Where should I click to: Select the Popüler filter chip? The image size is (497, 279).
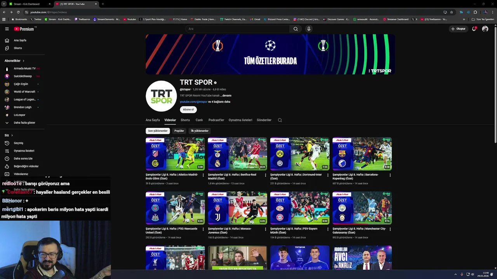179,131
